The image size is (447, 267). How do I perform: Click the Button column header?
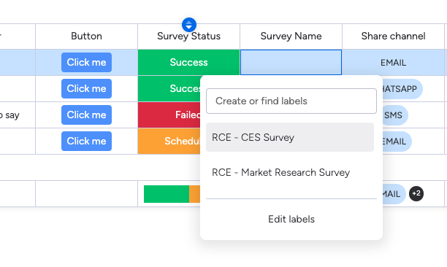(x=86, y=36)
